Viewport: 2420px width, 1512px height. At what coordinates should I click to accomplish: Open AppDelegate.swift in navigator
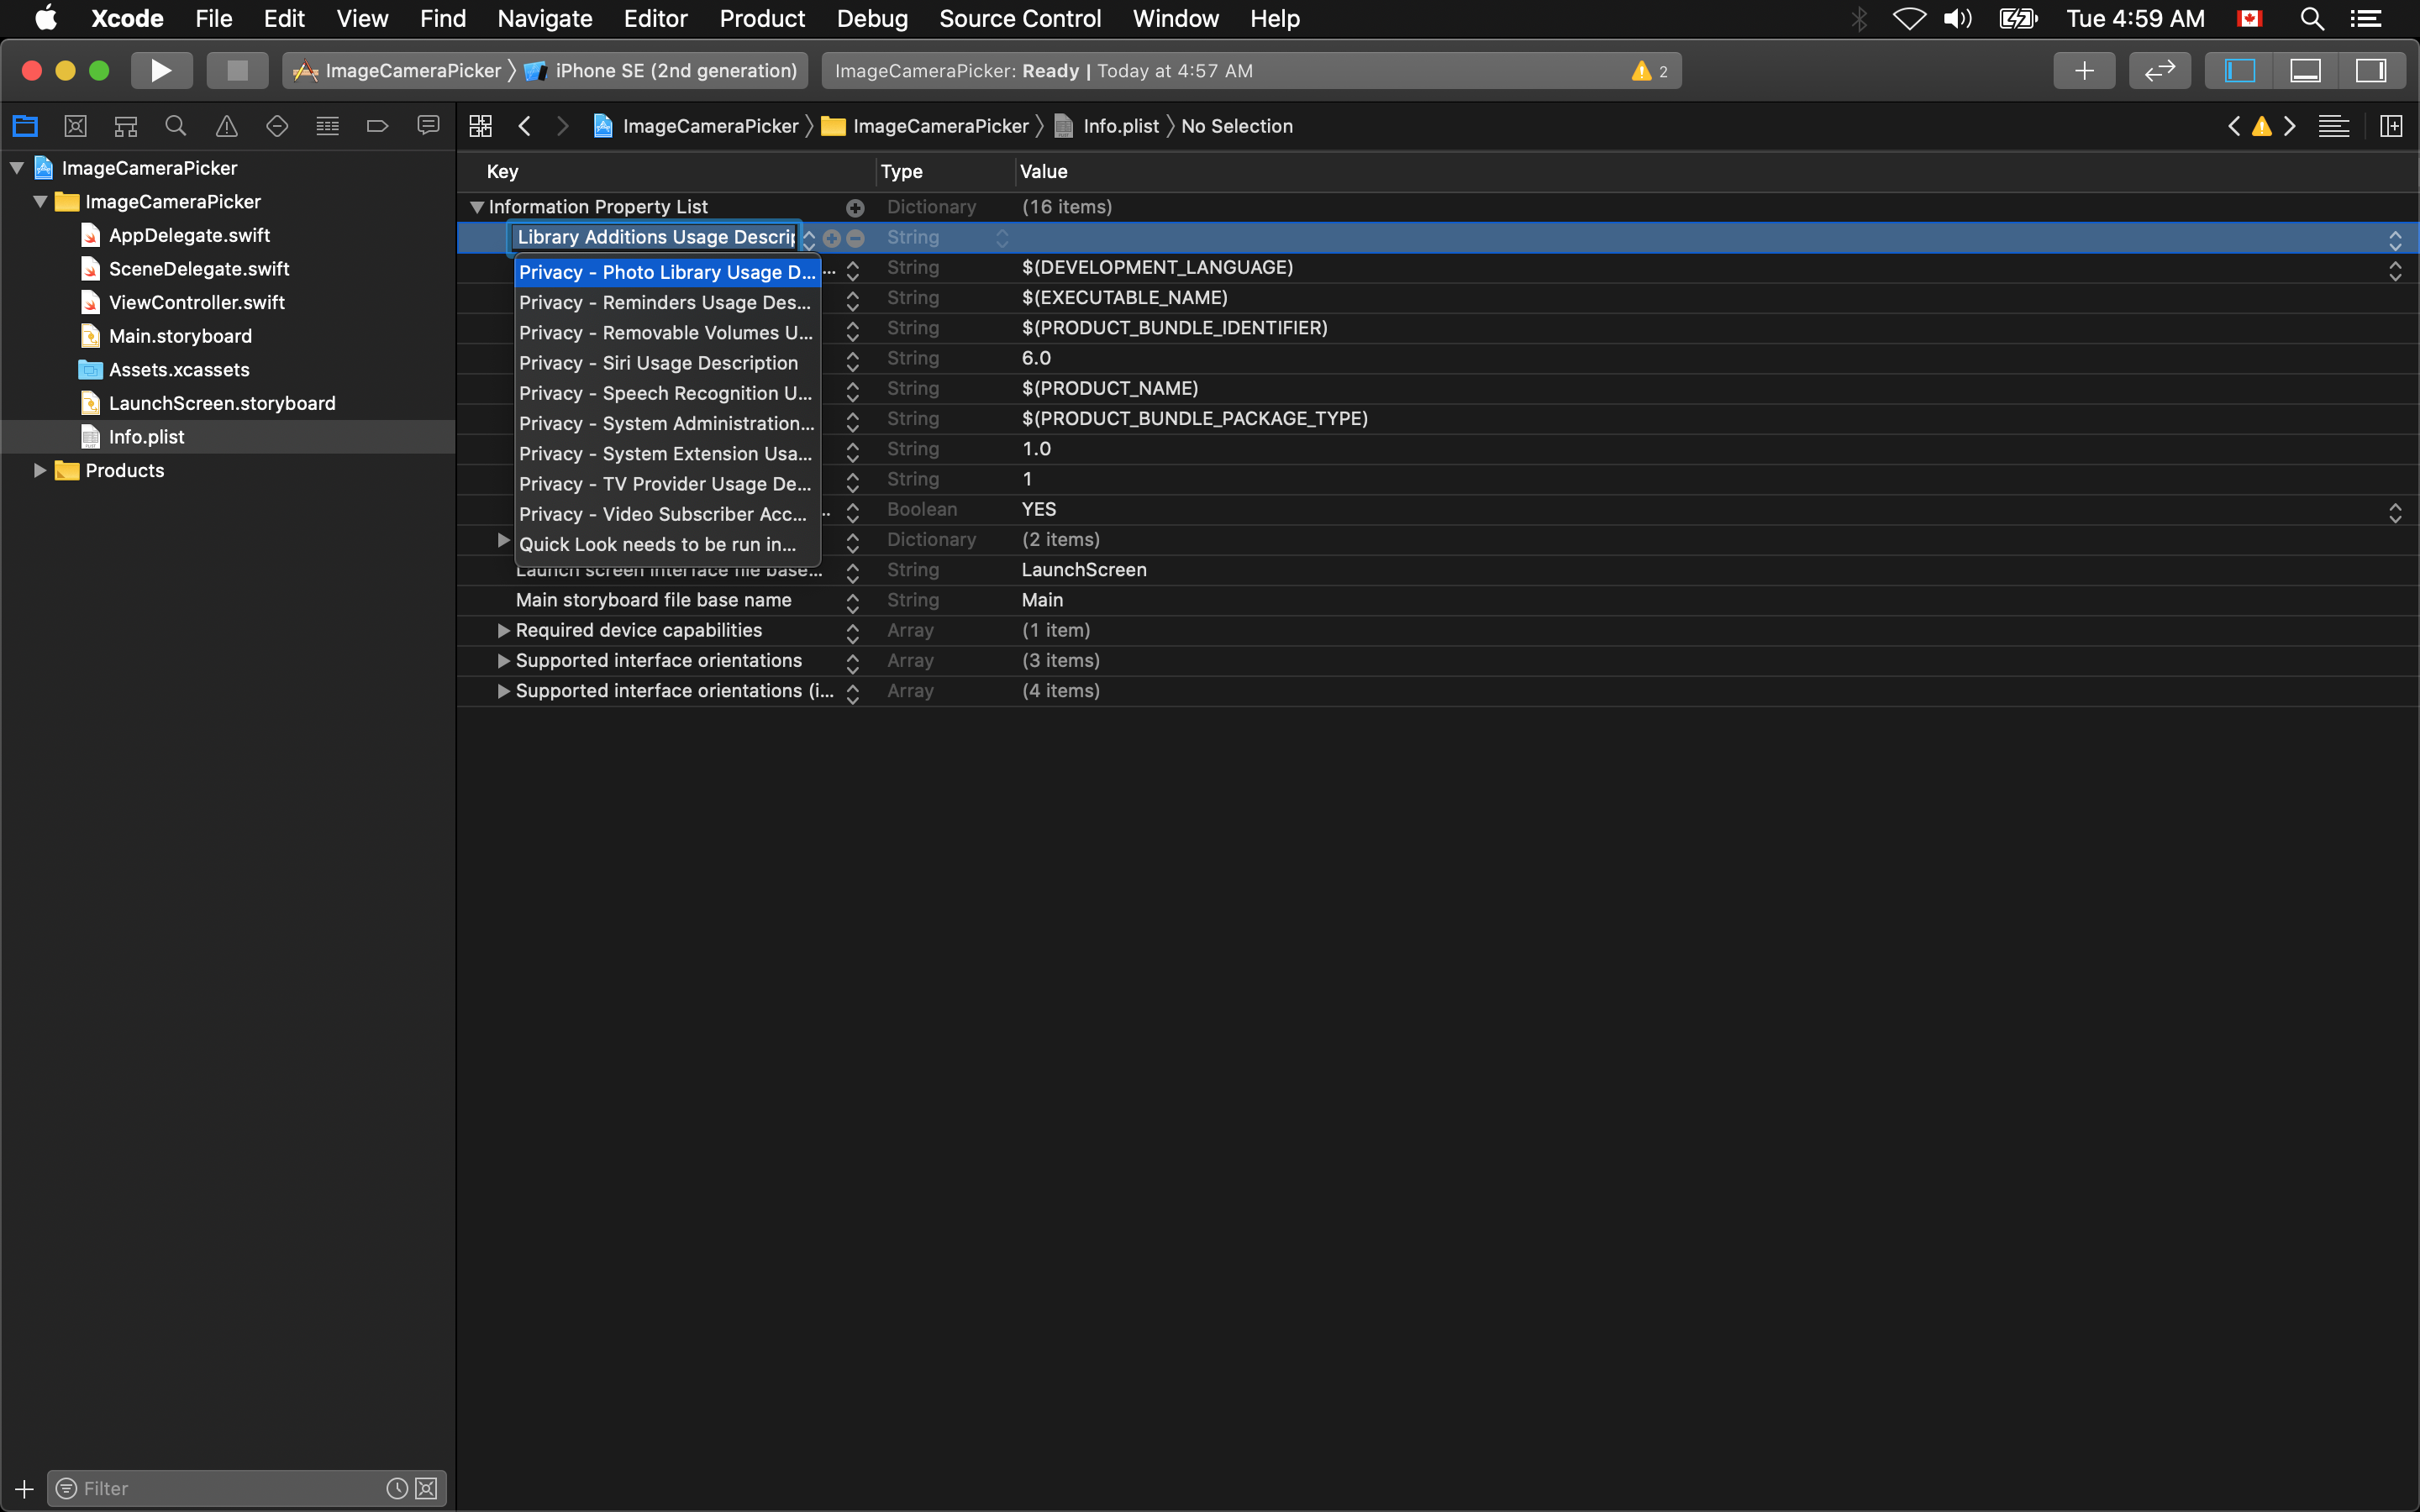click(x=189, y=235)
